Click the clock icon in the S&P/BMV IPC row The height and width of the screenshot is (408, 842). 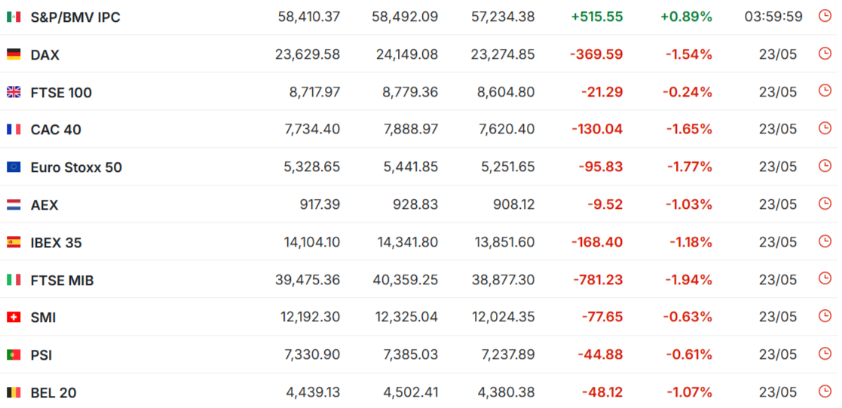(x=824, y=16)
